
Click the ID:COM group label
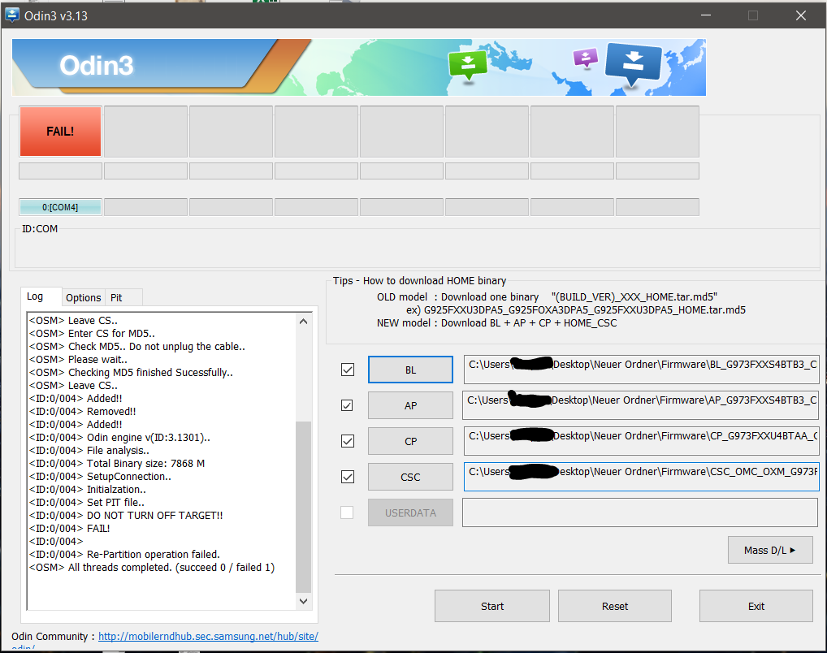40,229
